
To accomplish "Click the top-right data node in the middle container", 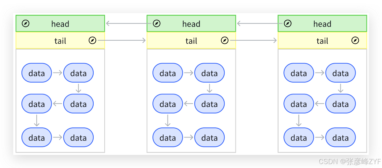I will 209,73.
